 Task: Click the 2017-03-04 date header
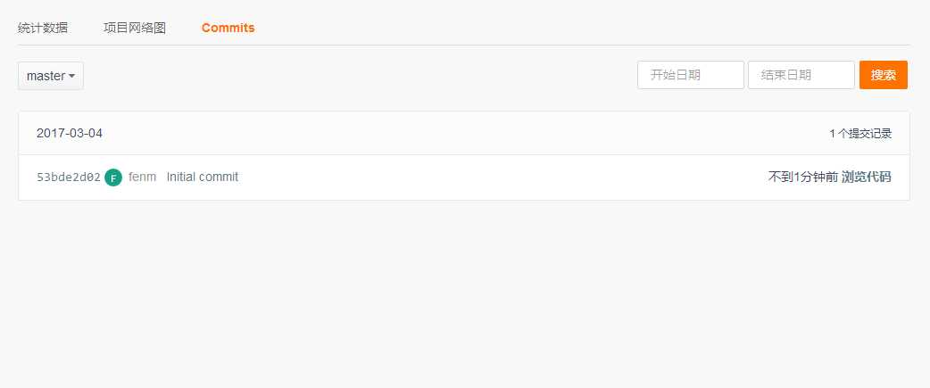[70, 133]
